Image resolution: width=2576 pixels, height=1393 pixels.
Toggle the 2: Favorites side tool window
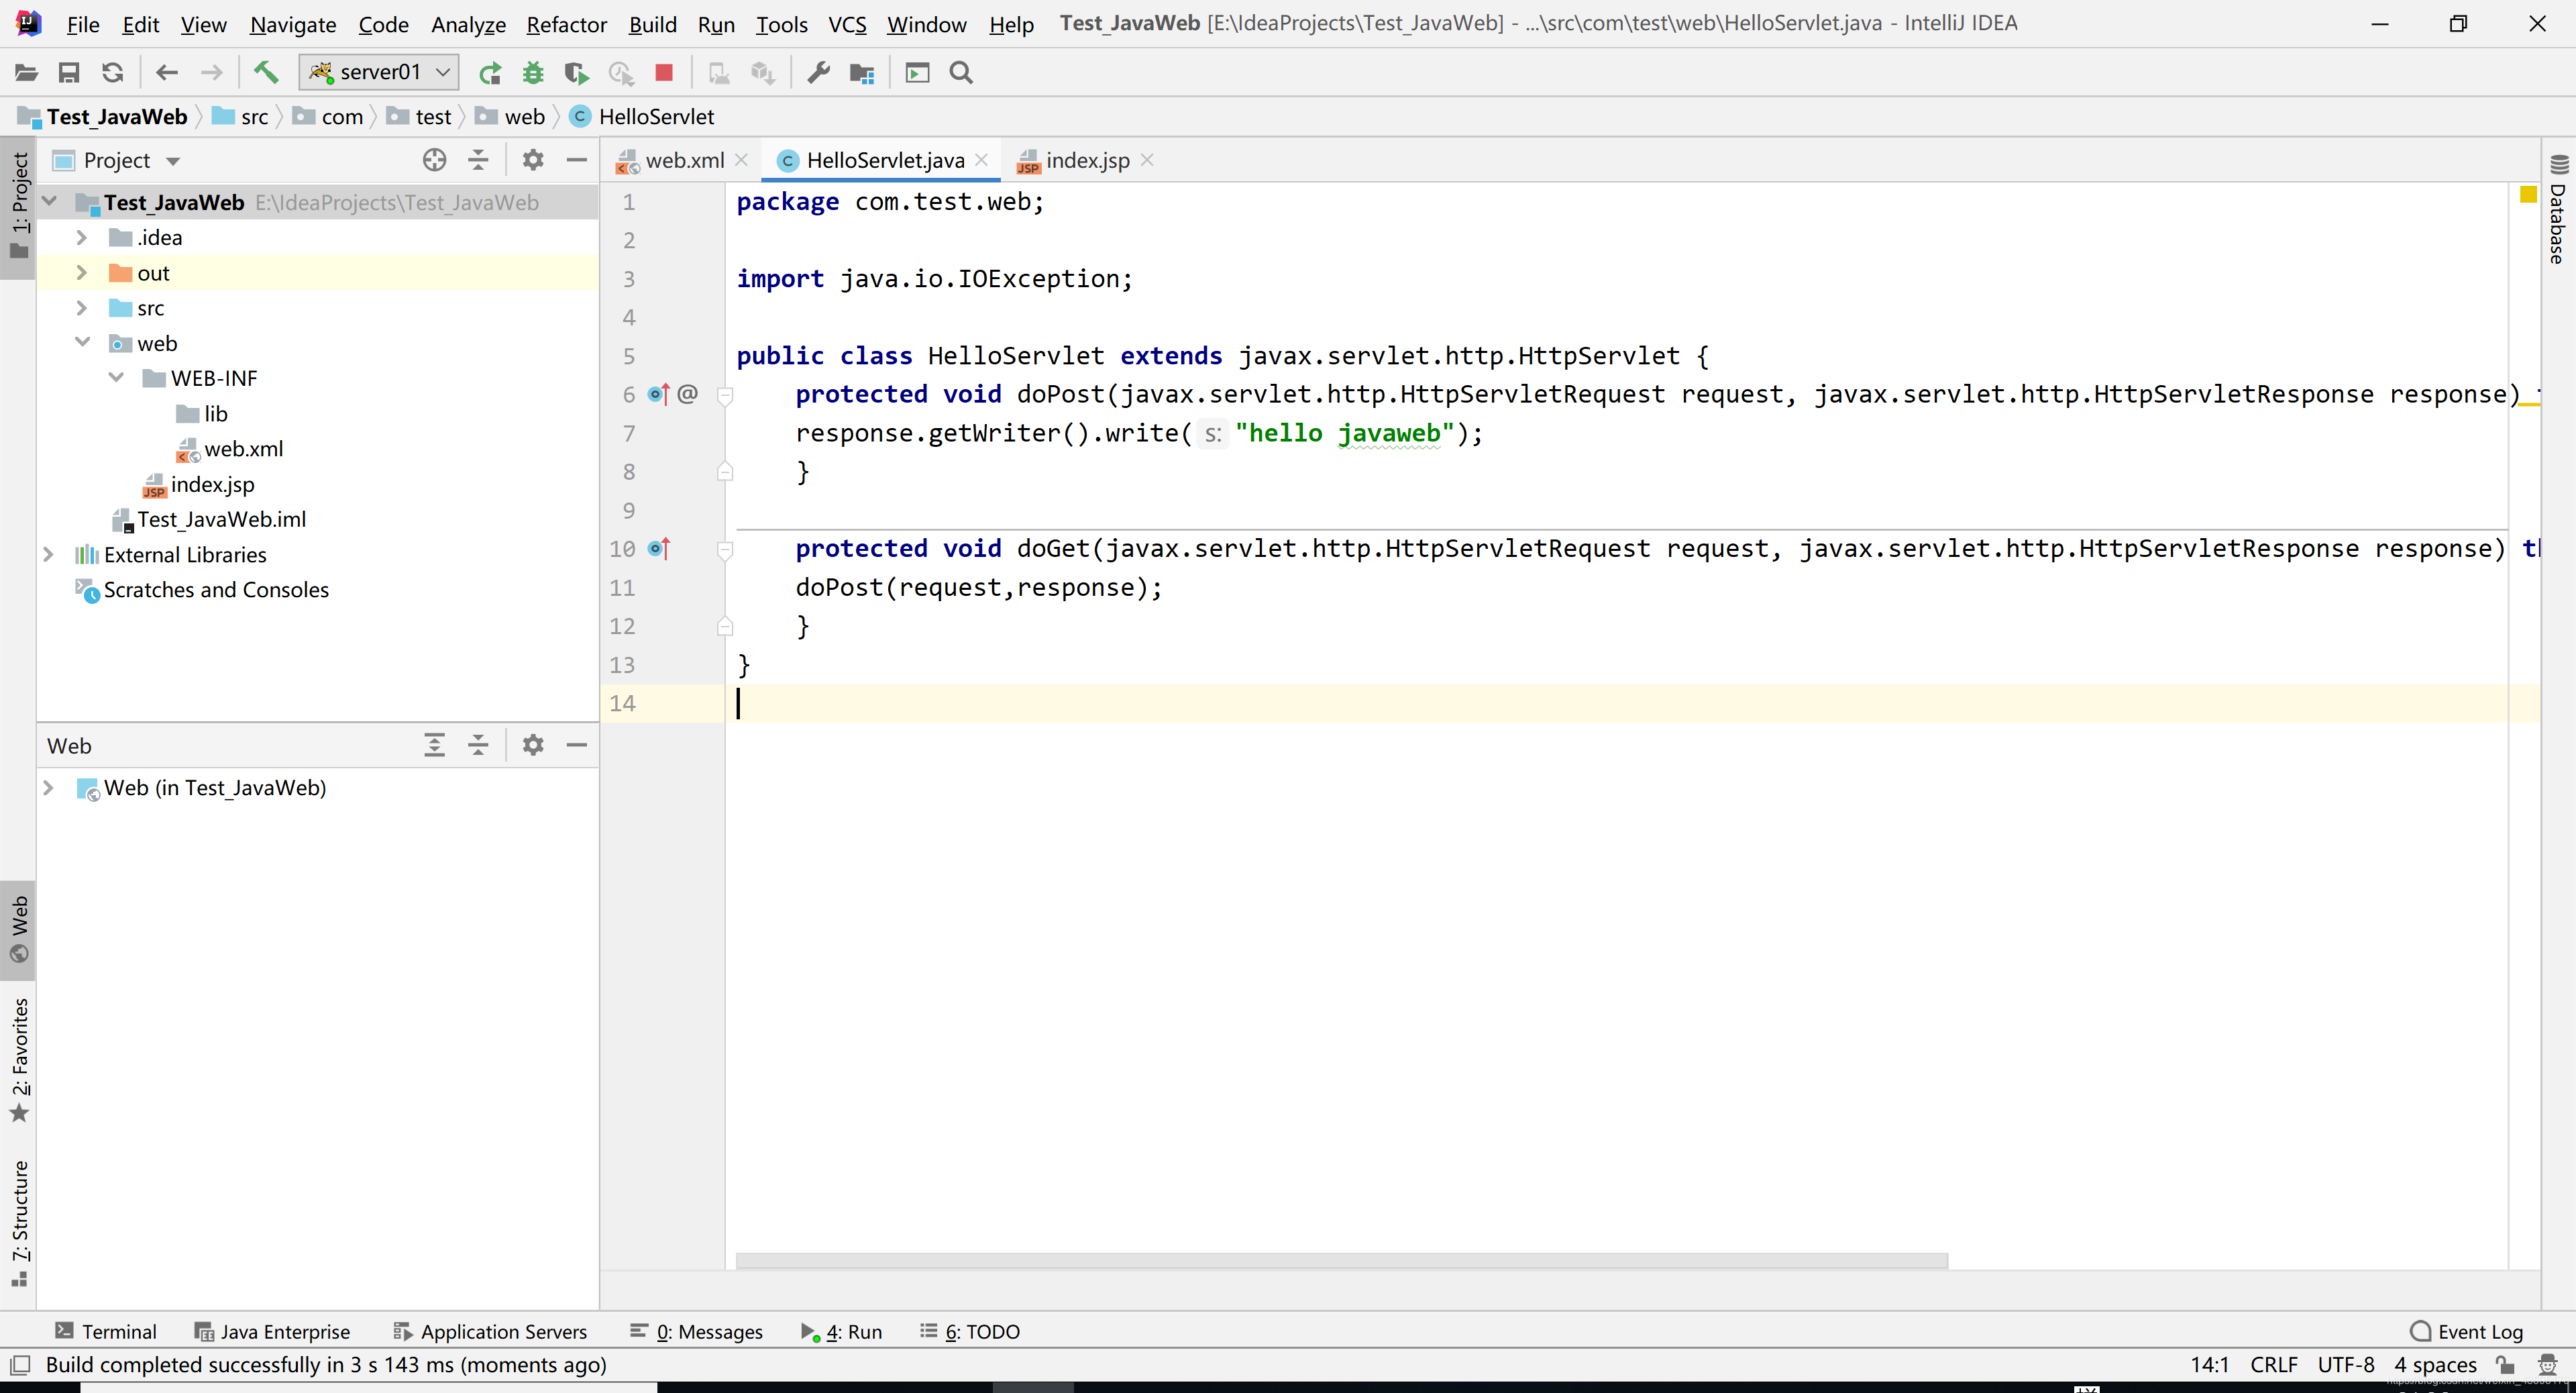[x=19, y=1060]
